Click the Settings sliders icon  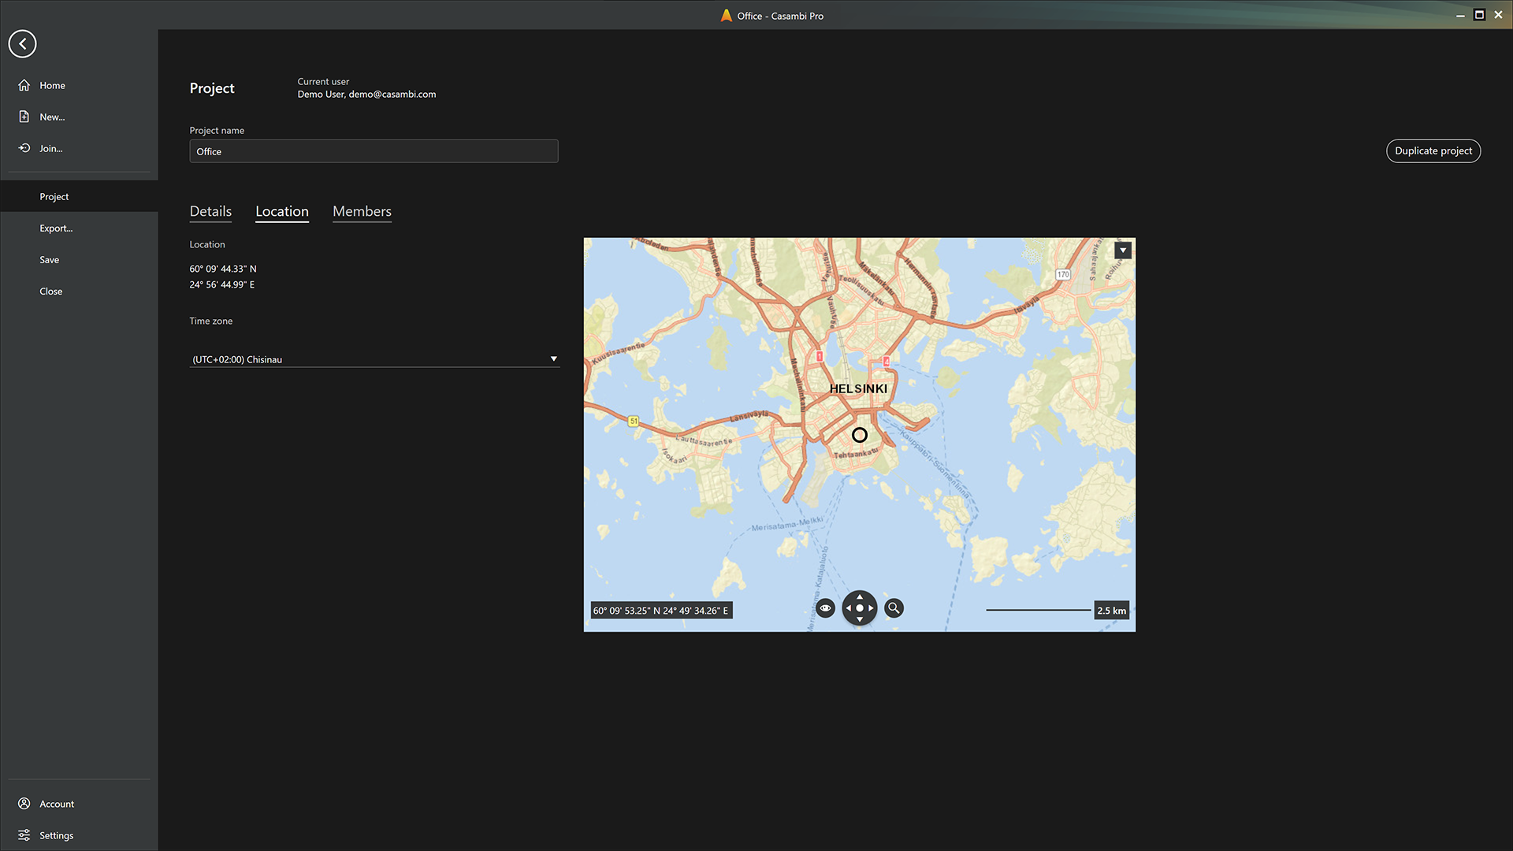pos(24,835)
